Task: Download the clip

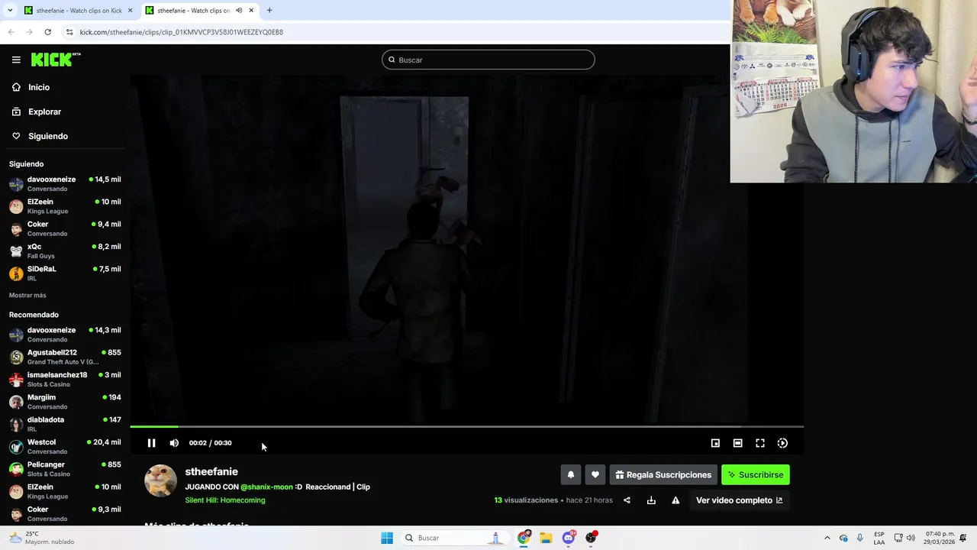Action: click(x=651, y=500)
